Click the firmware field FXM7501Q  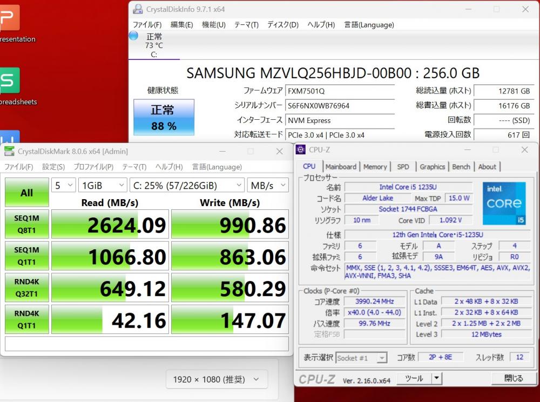tap(340, 91)
